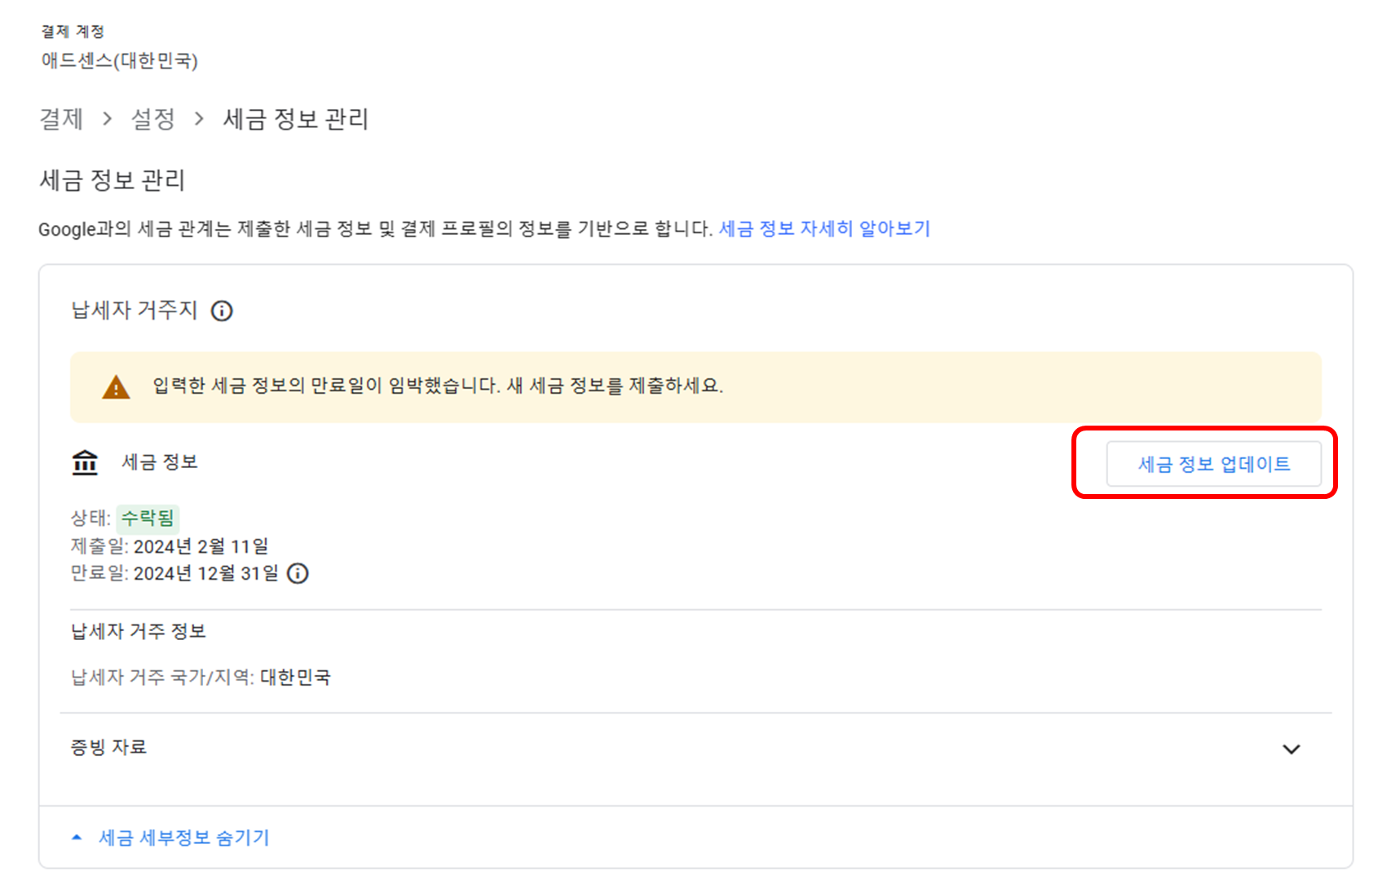Image resolution: width=1378 pixels, height=883 pixels.
Task: Click the 납세자 거주 정보 section heading
Action: pos(138,631)
